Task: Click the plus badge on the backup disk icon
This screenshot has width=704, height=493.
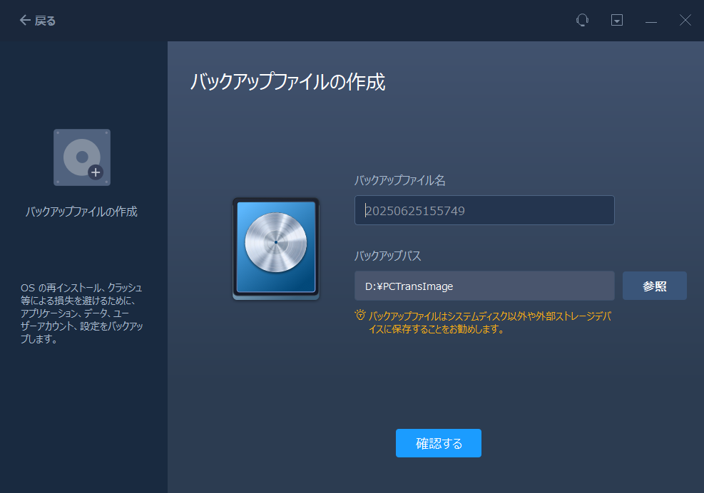Action: [x=96, y=172]
